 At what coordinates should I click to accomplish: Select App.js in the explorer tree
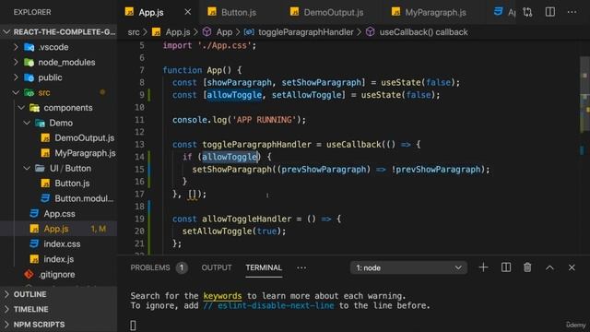click(x=59, y=229)
